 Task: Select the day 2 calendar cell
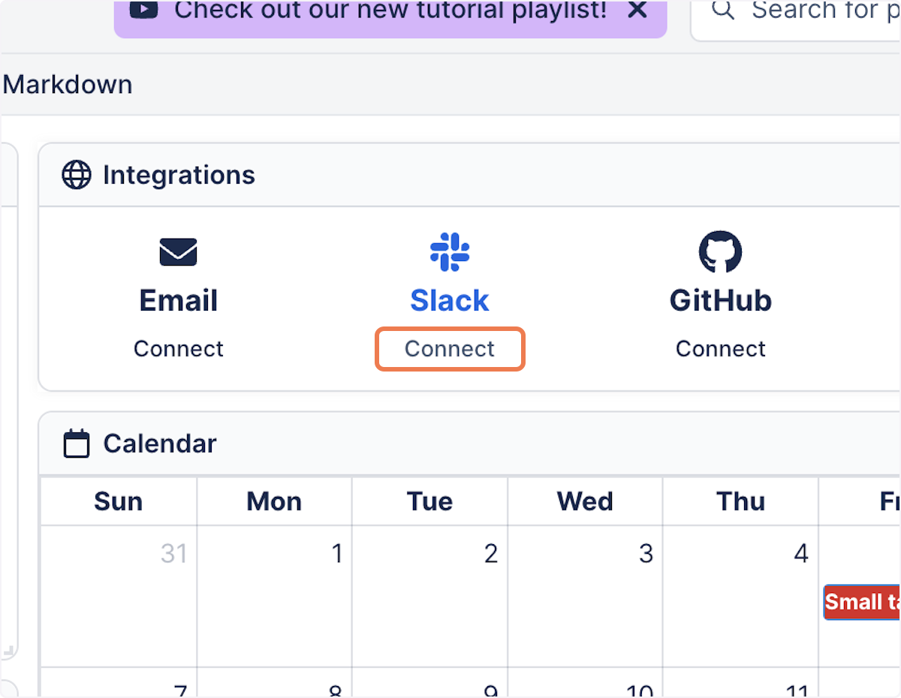(x=429, y=596)
